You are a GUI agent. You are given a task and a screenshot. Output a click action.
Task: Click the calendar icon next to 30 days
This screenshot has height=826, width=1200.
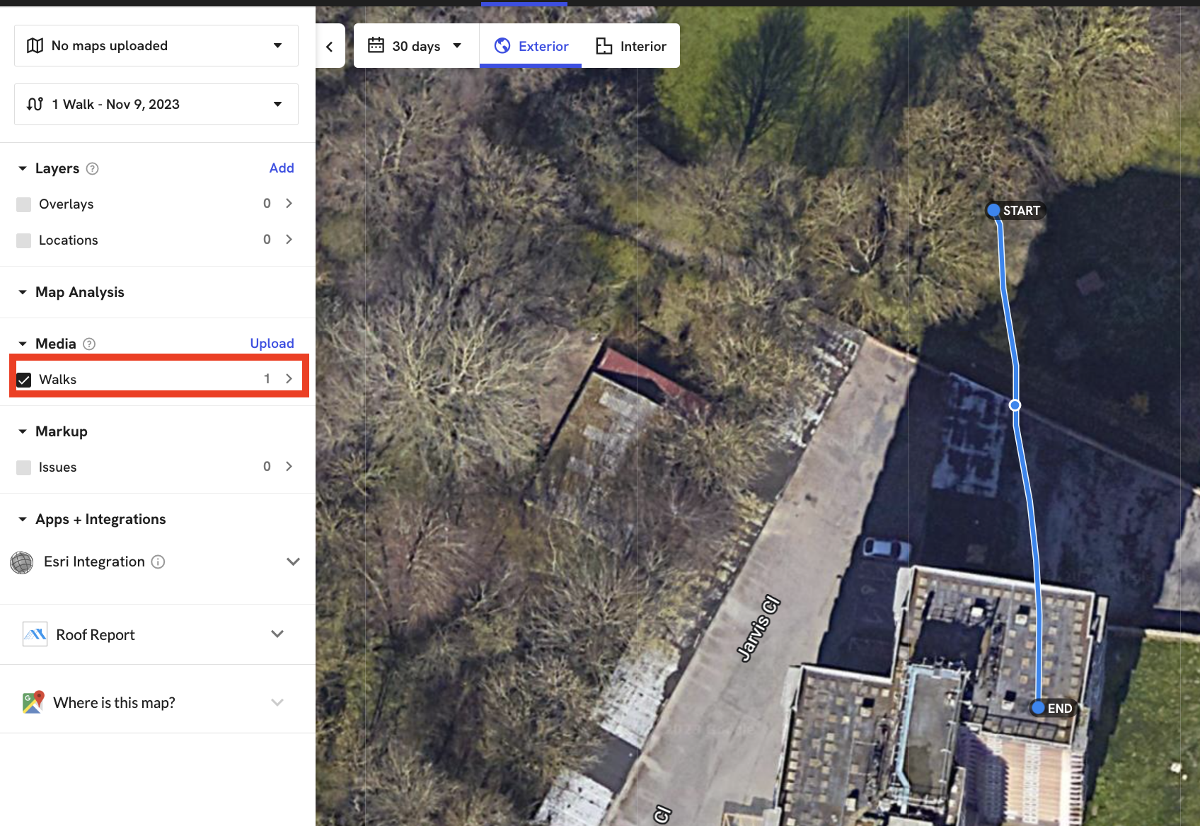[376, 45]
